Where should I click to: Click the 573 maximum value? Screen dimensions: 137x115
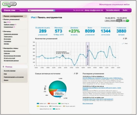point(58,31)
